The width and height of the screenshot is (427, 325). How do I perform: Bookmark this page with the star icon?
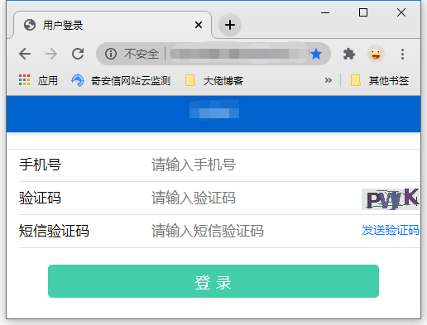pos(316,54)
